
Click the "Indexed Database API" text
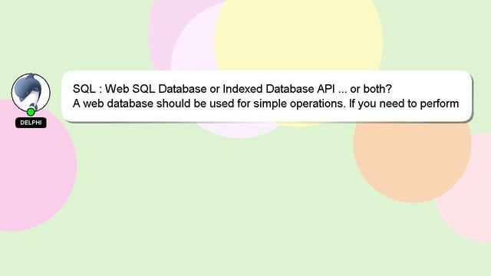coord(278,89)
